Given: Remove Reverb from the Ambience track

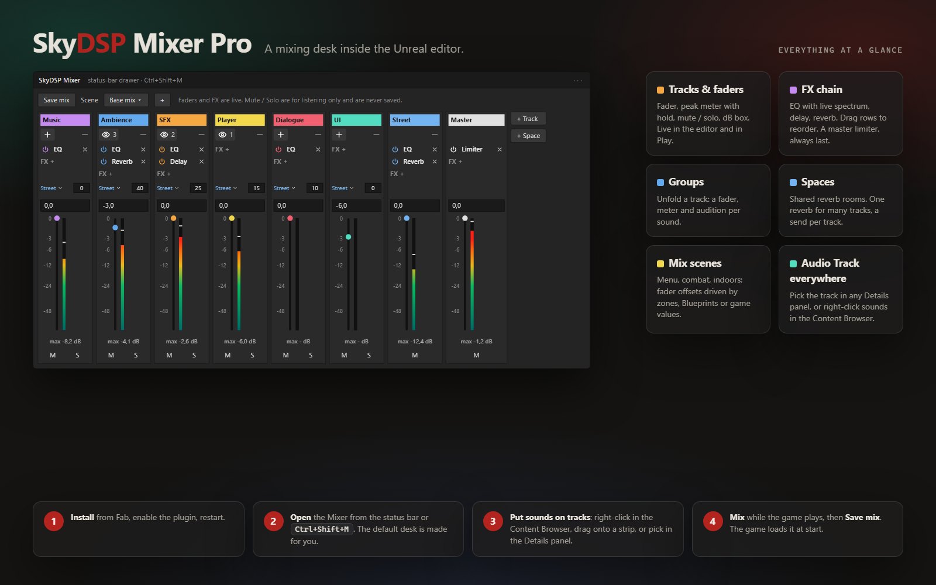Looking at the screenshot, I should pyautogui.click(x=143, y=161).
